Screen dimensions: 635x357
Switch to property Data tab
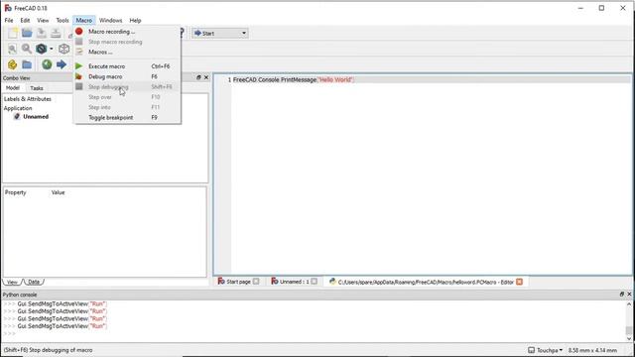[34, 282]
